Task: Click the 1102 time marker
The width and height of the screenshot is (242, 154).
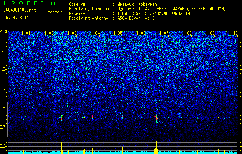Action: click(49, 33)
